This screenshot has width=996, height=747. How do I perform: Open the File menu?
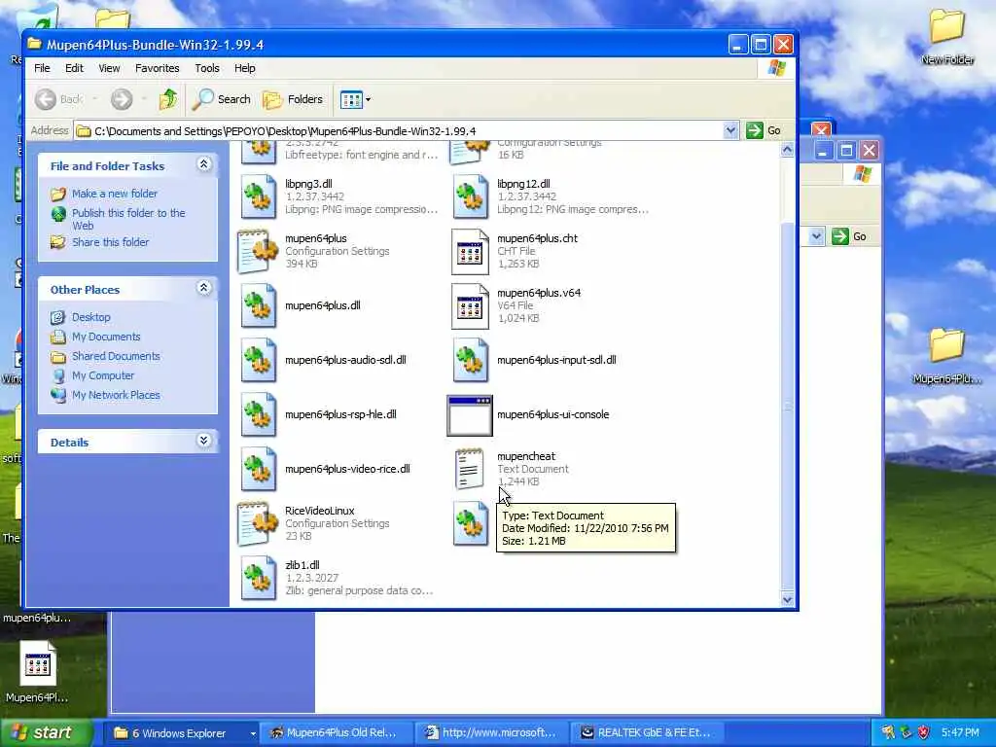click(x=42, y=68)
